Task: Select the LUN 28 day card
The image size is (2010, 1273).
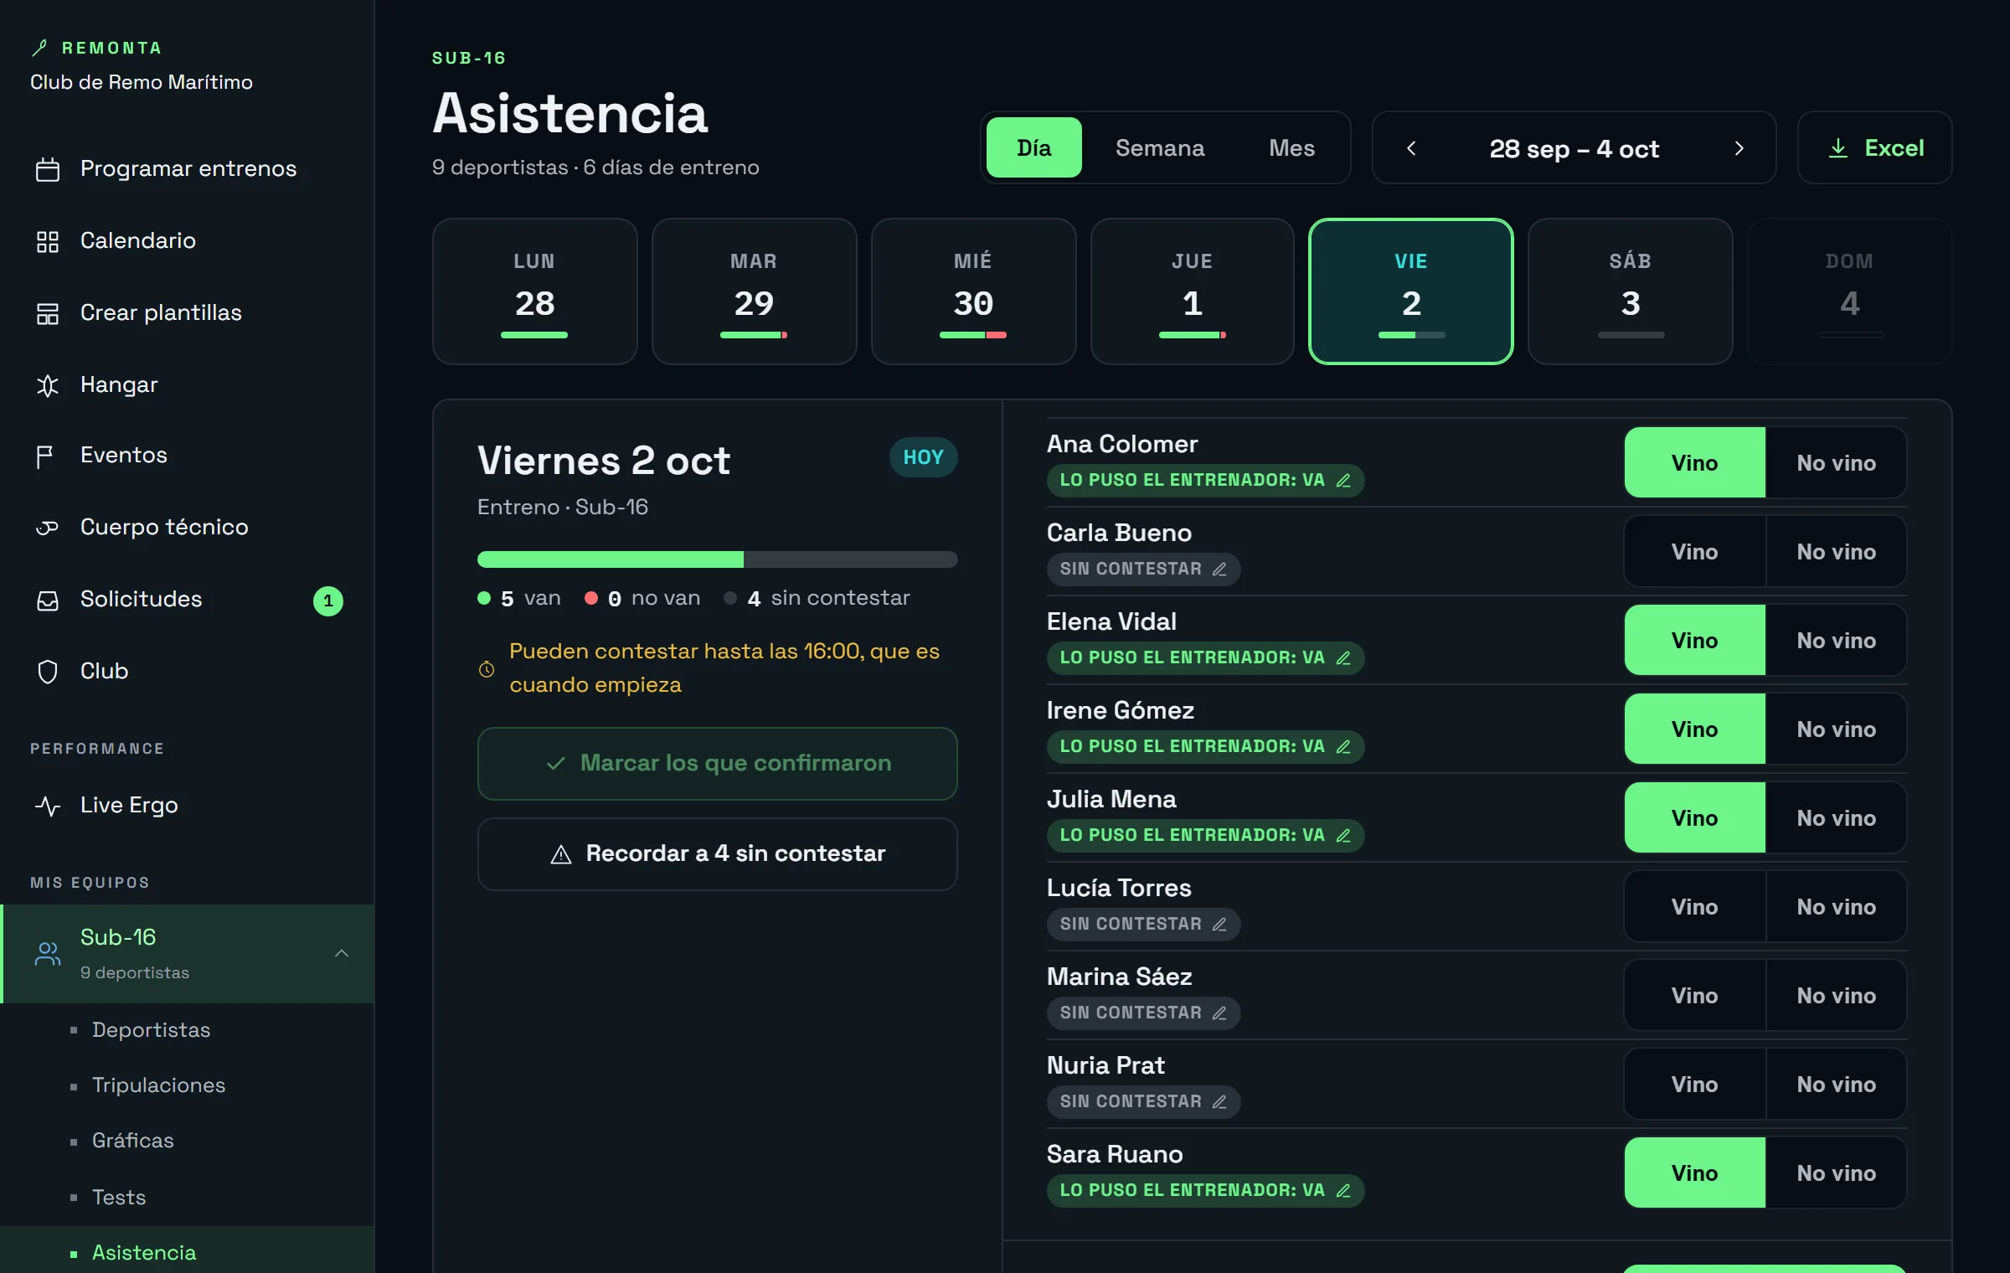Action: coord(534,291)
